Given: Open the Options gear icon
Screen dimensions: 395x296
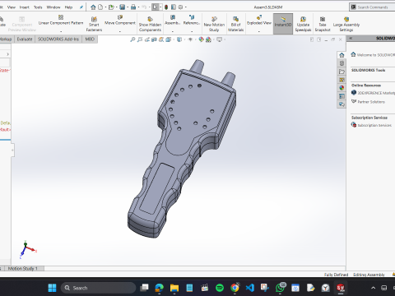Looking at the screenshot, I should (x=180, y=7).
